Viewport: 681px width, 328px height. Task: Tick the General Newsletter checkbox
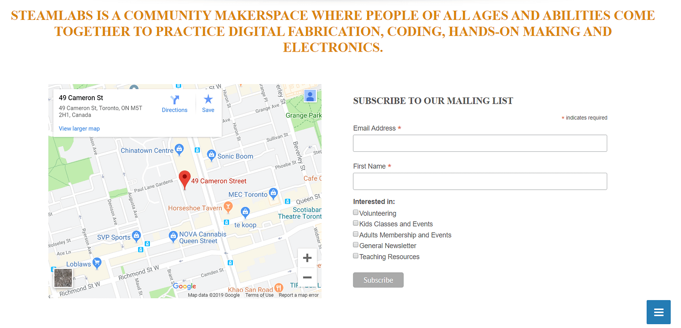[356, 245]
